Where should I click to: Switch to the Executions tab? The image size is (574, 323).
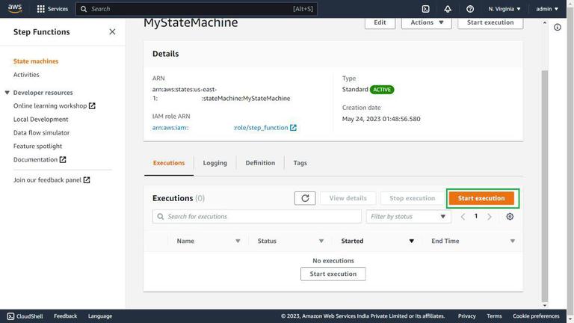(x=169, y=163)
